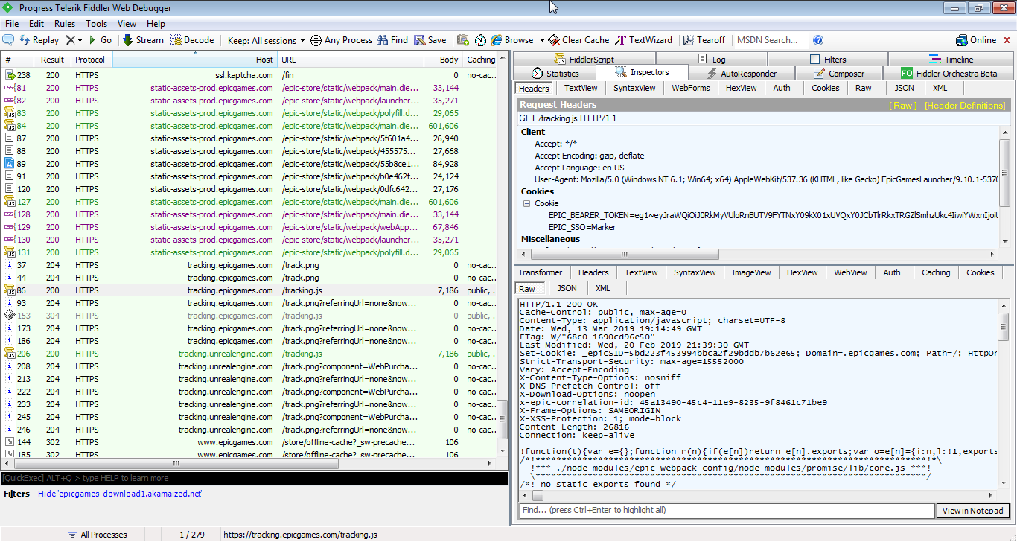Viewport: 1017px width, 542px height.
Task: Click the Save toolbar button
Action: [x=430, y=40]
